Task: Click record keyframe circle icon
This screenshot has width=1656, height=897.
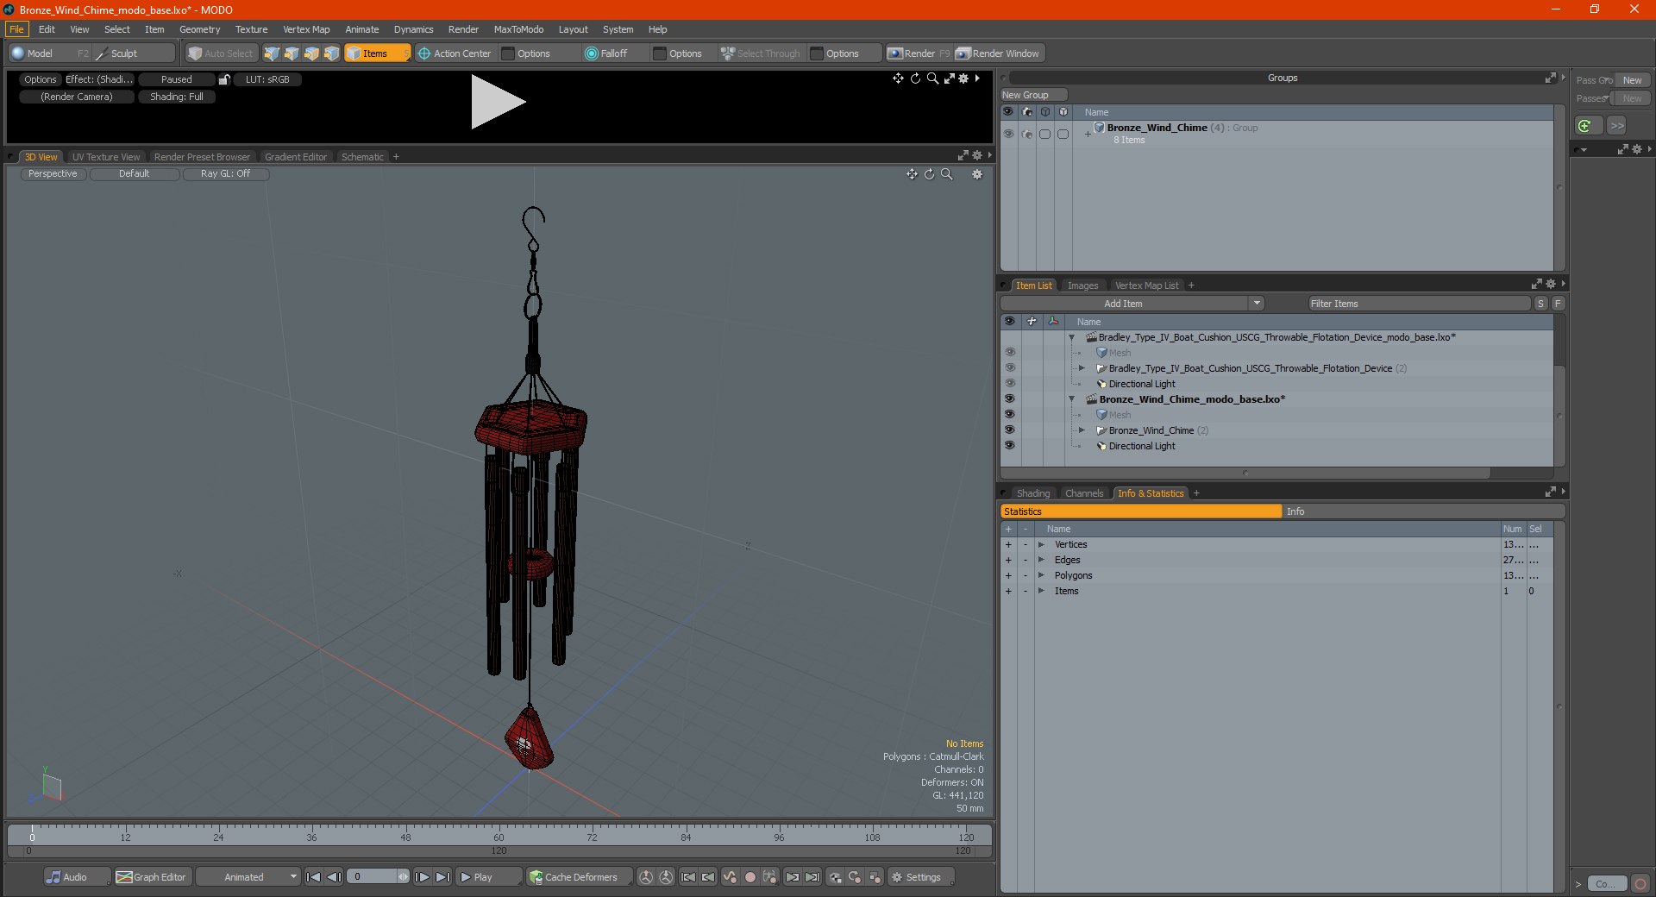Action: tap(750, 877)
